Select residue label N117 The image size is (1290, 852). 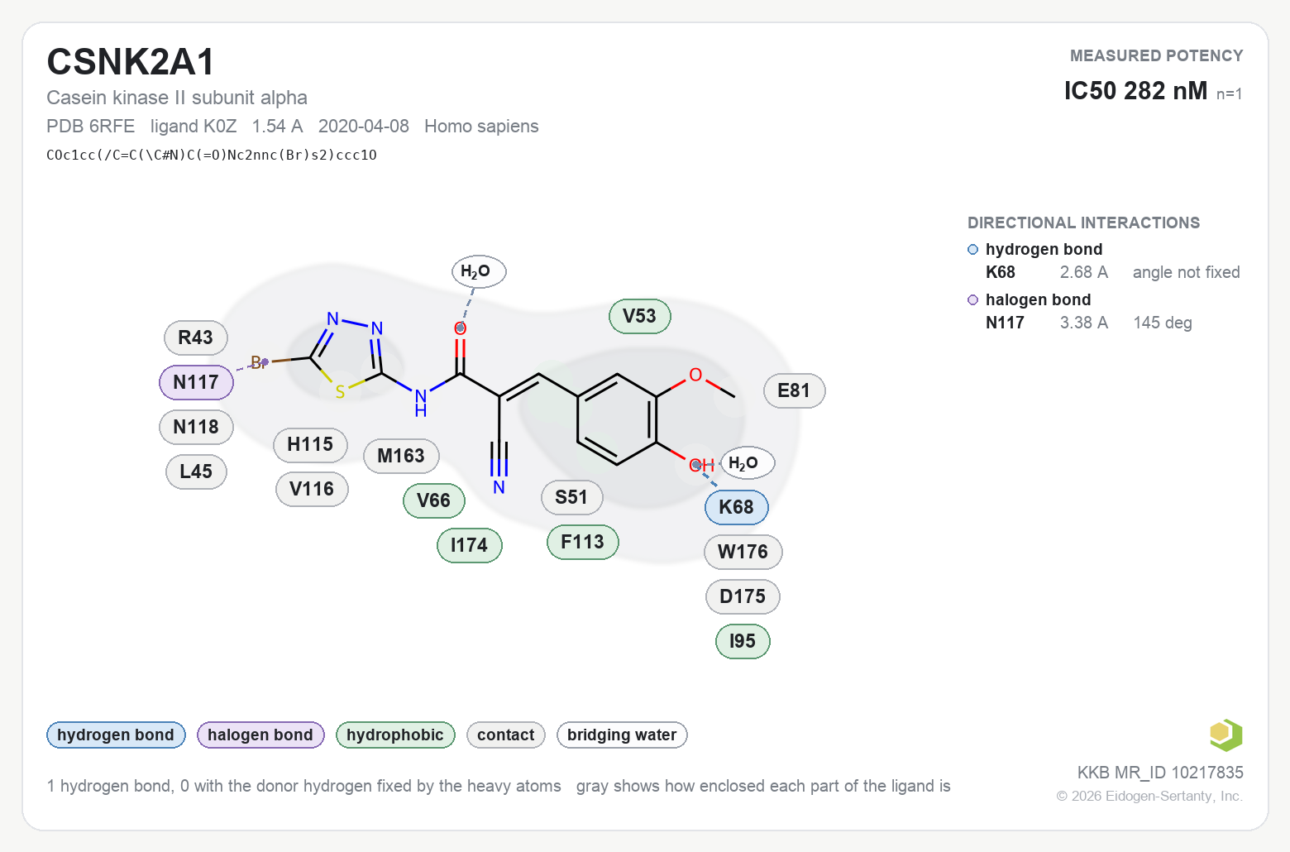[196, 382]
